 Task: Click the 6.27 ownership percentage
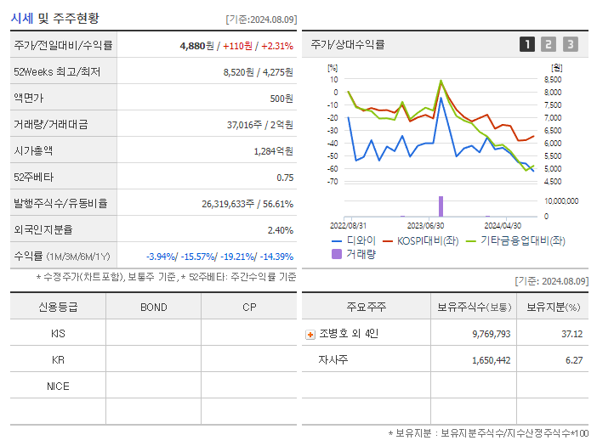574,360
